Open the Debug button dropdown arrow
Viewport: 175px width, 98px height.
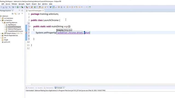pyautogui.click(x=15, y=7)
